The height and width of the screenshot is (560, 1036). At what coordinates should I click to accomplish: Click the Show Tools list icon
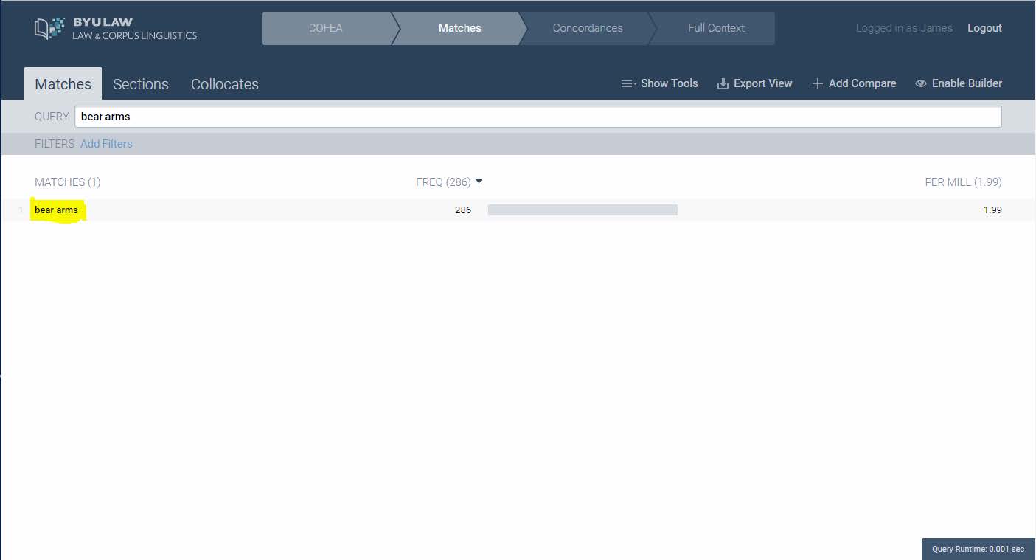(x=628, y=83)
